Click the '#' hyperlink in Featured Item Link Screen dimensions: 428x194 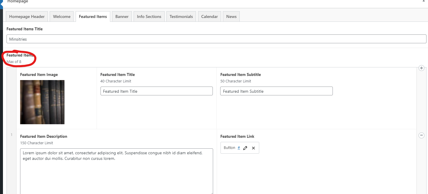(x=239, y=148)
